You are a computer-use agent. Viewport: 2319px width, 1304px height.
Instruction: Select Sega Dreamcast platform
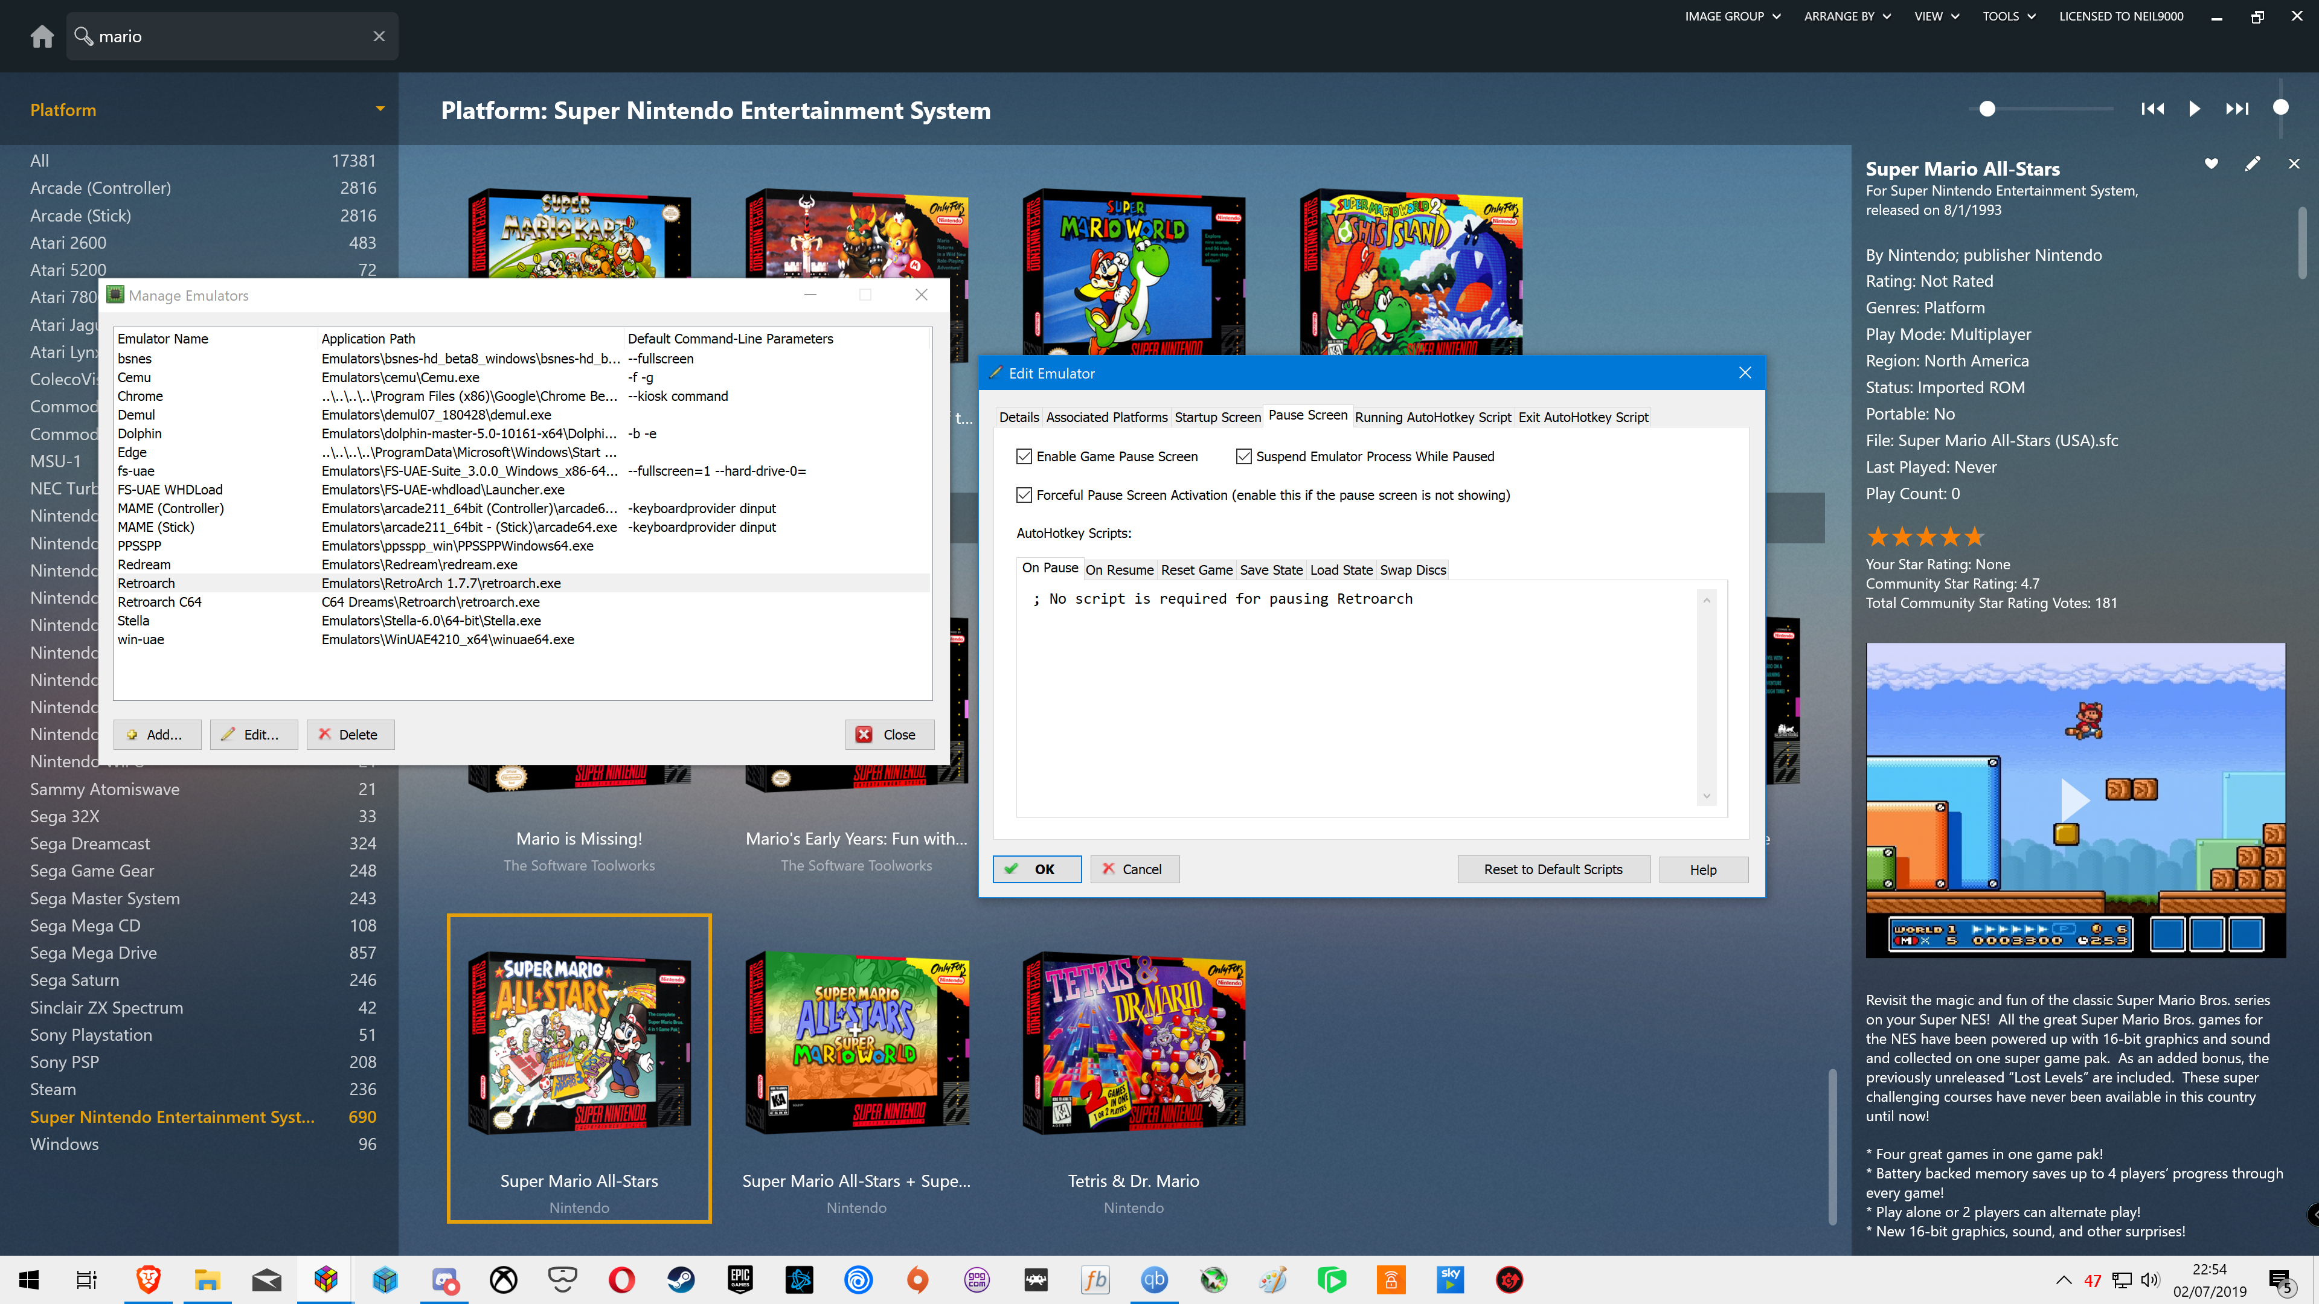[202, 843]
